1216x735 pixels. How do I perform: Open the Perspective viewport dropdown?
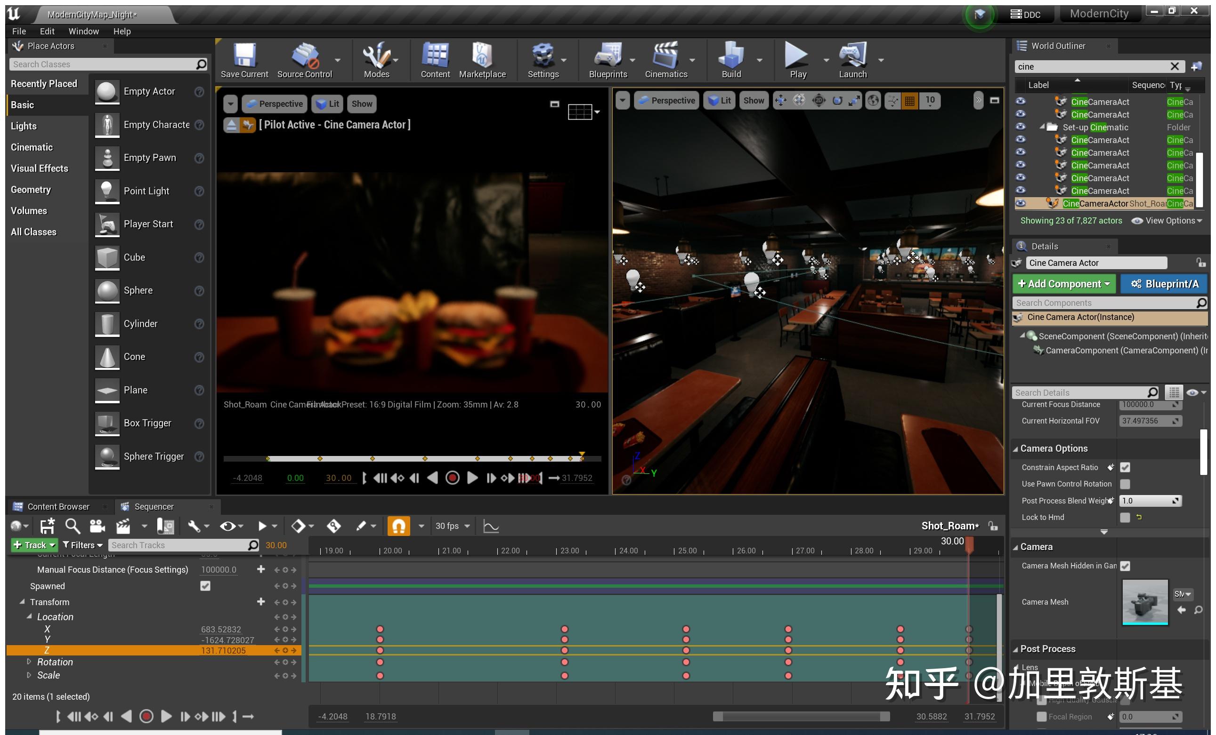pos(275,104)
